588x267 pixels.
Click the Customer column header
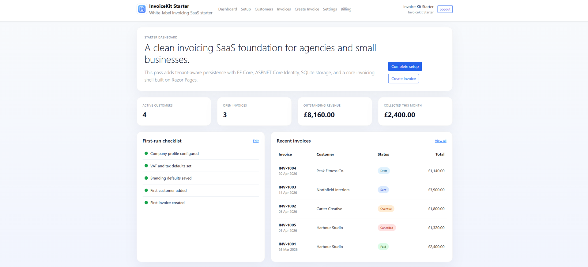325,154
